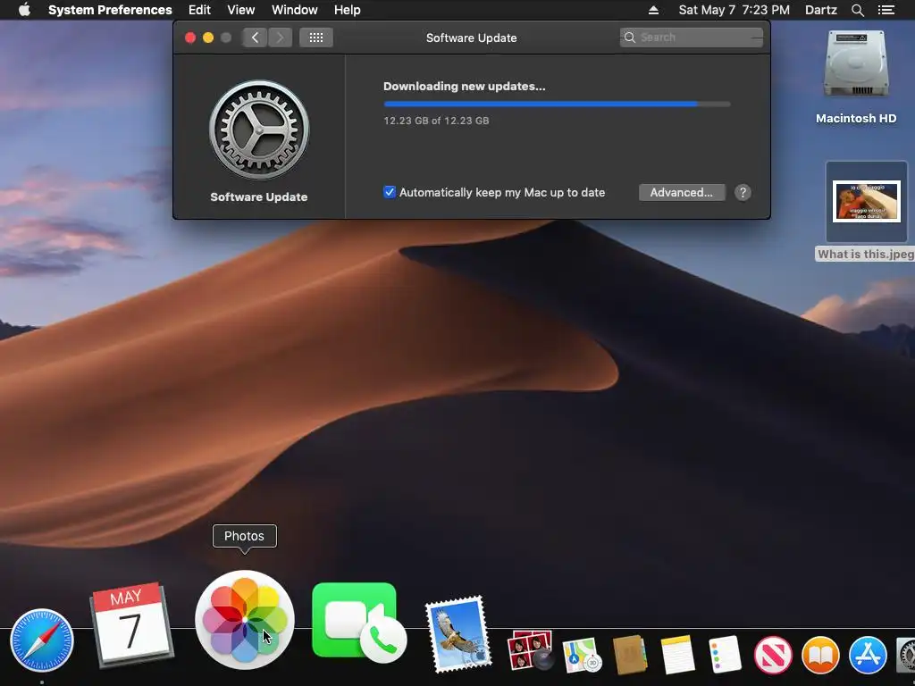The image size is (915, 686).
Task: Open Notification Center list icon
Action: [x=886, y=10]
